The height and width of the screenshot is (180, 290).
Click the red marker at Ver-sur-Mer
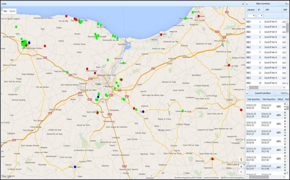pos(66,16)
